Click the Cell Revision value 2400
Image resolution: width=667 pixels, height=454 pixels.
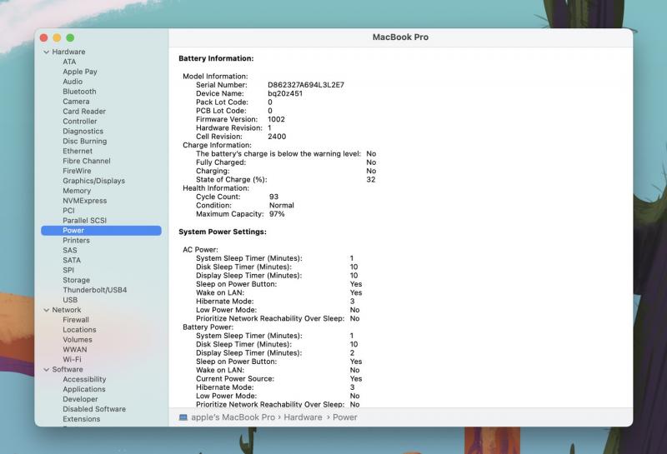[277, 137]
